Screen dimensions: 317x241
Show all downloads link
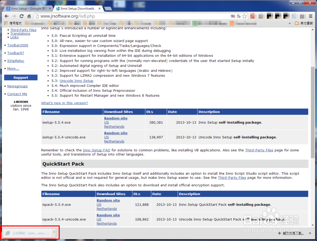(293, 233)
